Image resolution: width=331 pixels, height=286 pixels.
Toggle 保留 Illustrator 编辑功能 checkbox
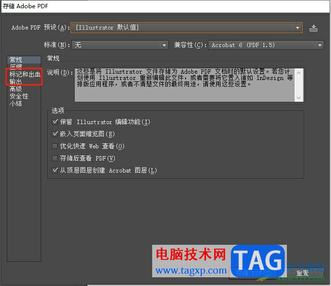[55, 122]
